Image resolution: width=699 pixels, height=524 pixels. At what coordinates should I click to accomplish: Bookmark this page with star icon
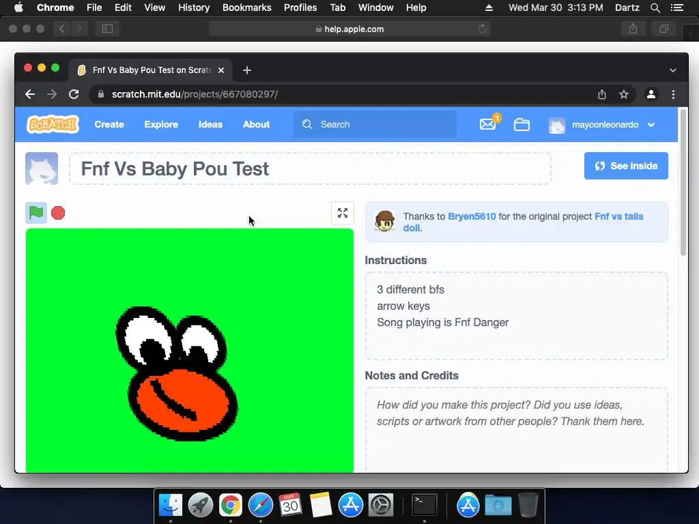pos(624,94)
